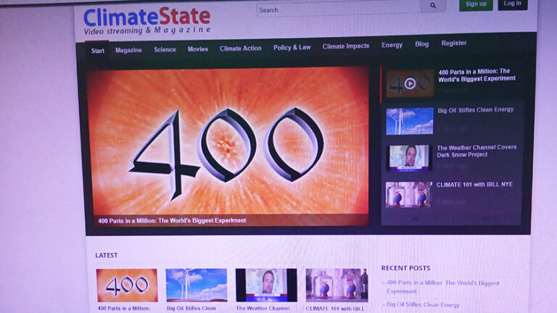Play the 400 Parts in a Million sidebar video
Screen dimensions: 557x313
(x=410, y=83)
